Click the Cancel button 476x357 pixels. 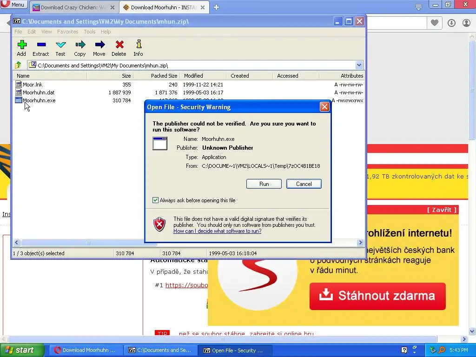(304, 184)
